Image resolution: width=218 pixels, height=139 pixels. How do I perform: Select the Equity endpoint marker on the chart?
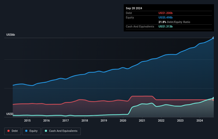[213, 38]
